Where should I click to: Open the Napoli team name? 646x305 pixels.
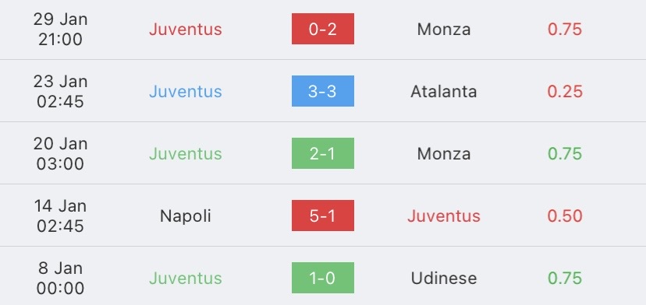(x=186, y=216)
